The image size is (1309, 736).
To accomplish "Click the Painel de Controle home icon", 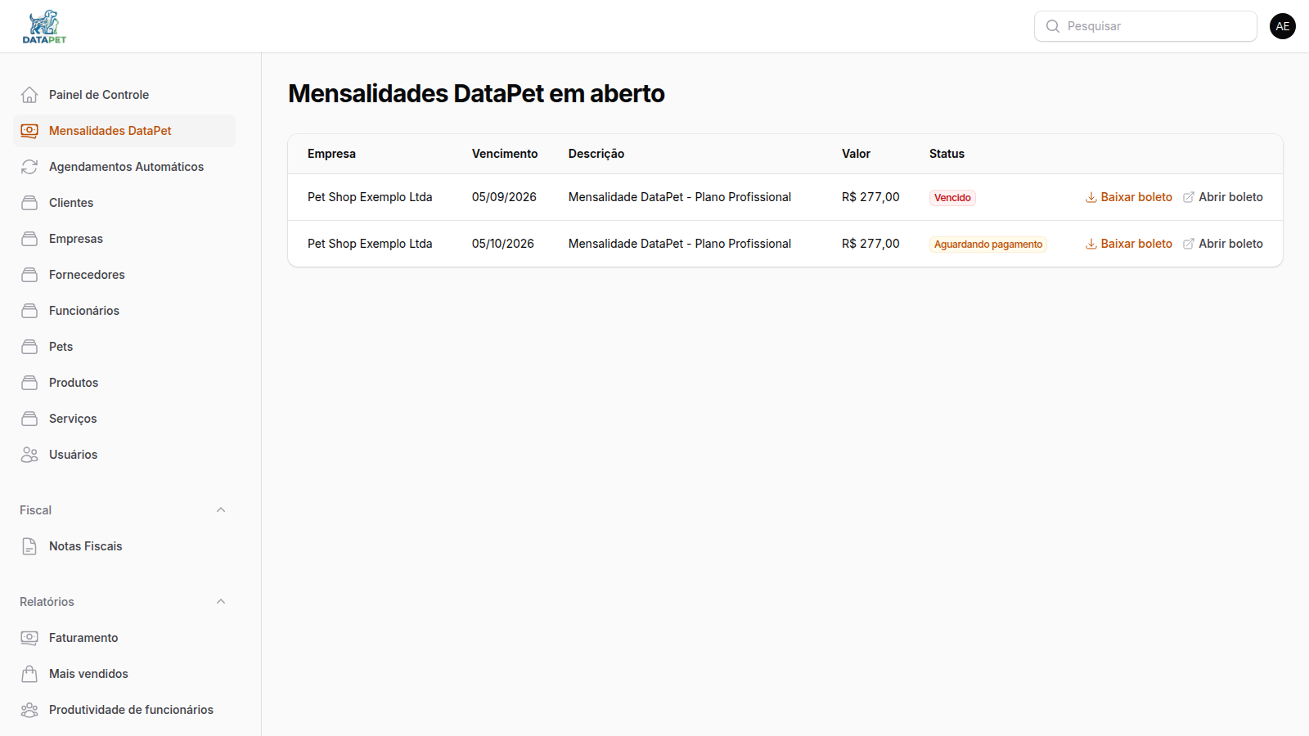I will coord(29,95).
